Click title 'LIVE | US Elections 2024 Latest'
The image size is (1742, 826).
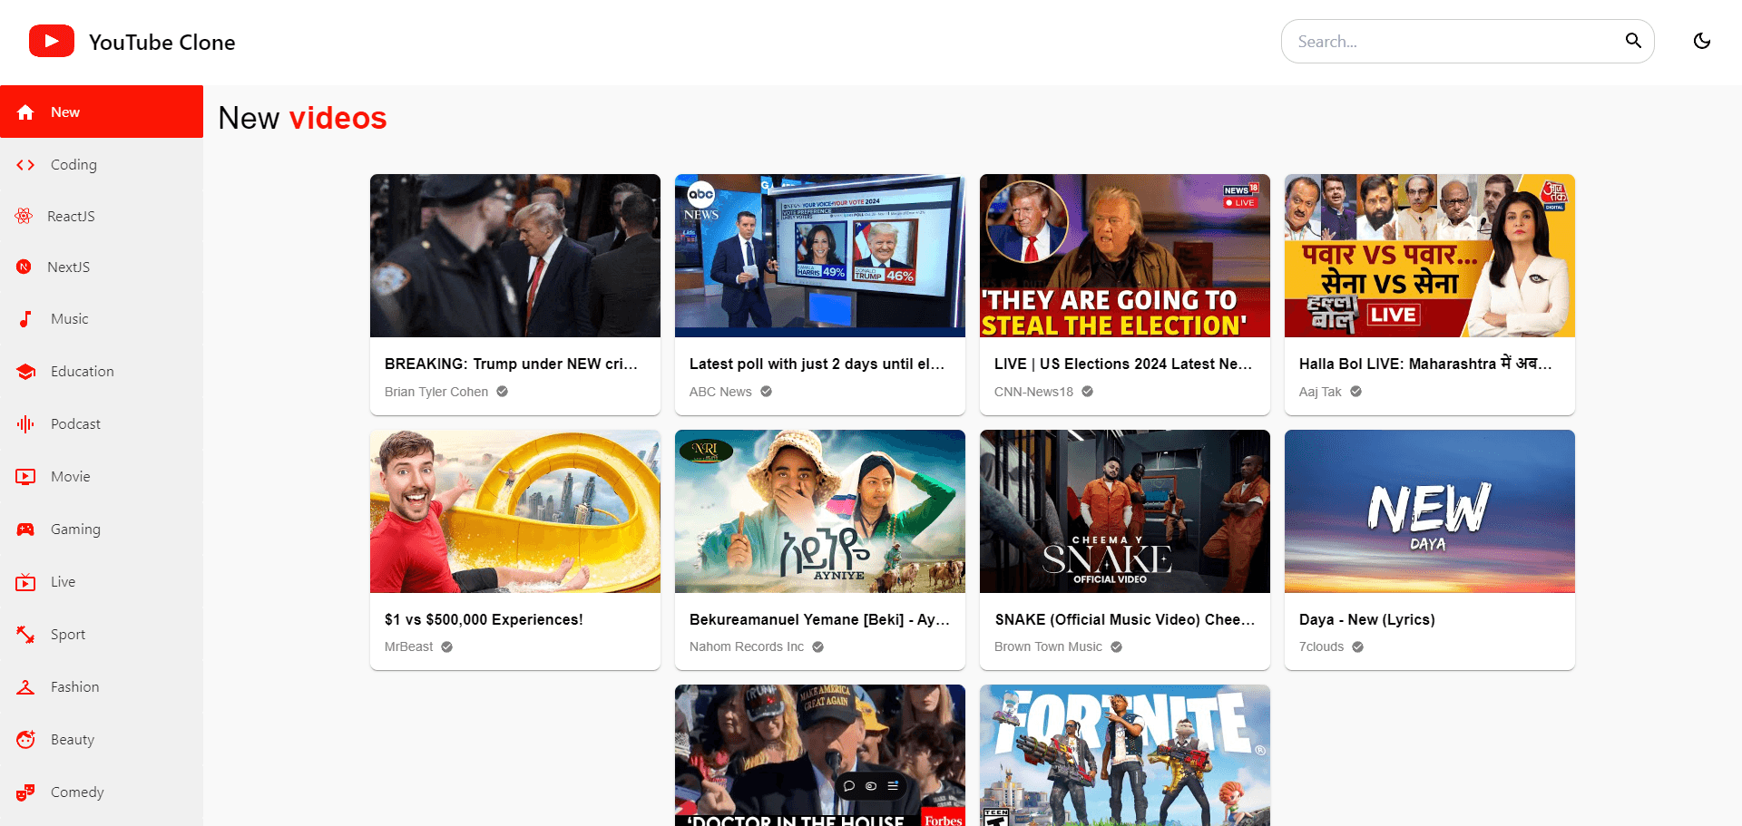1123,364
